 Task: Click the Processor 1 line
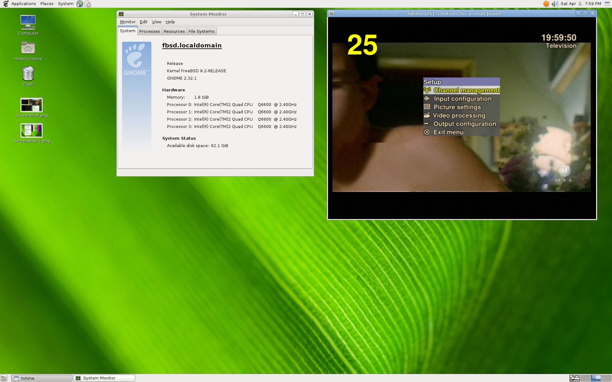pos(232,112)
